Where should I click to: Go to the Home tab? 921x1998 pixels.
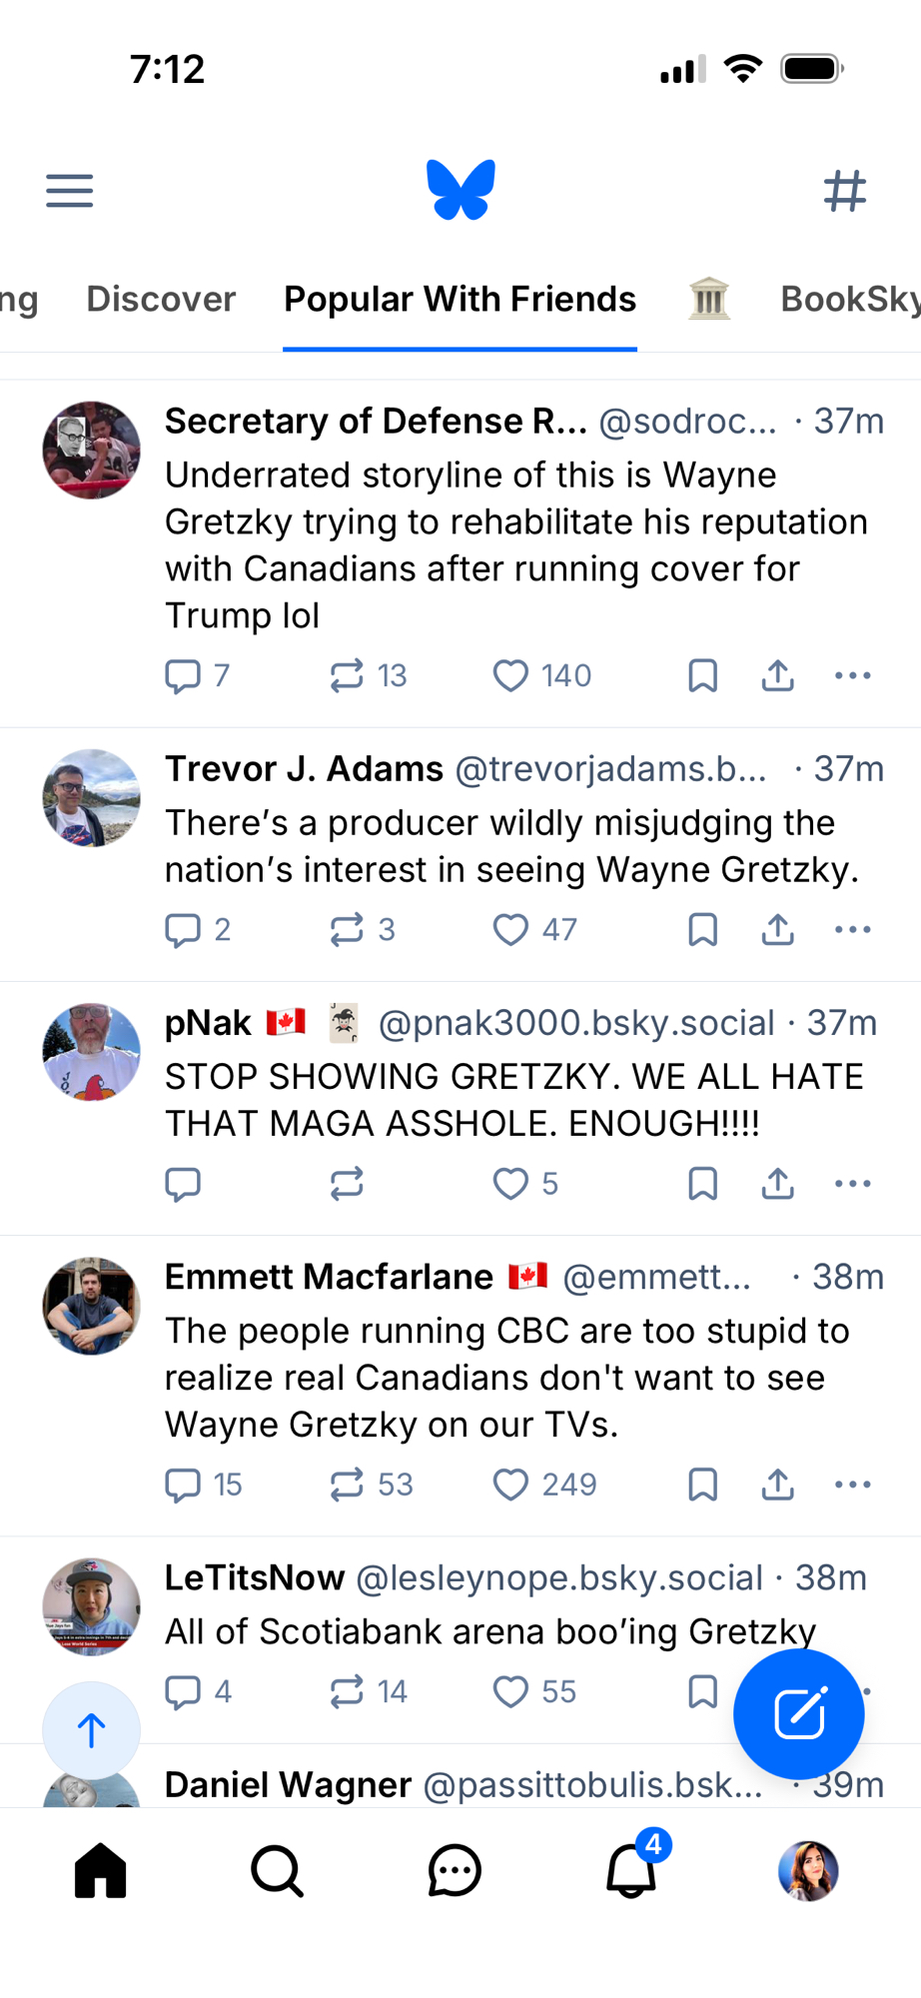coord(101,1870)
